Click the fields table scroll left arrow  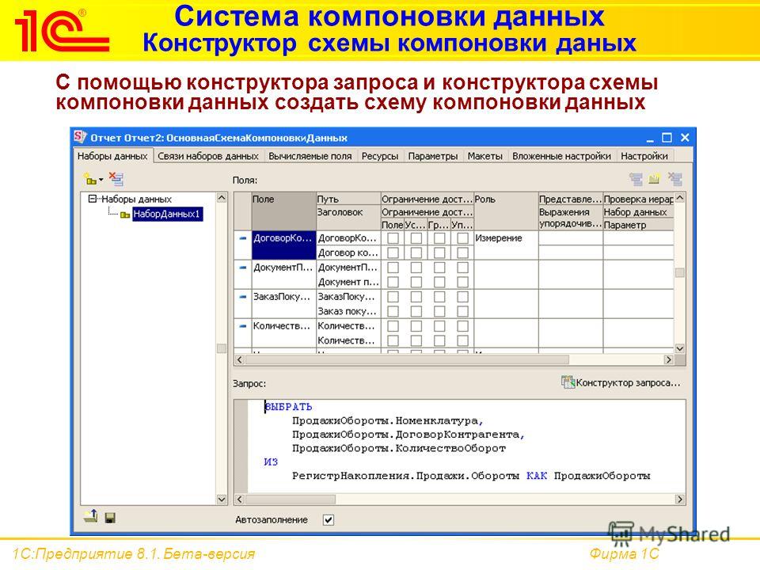tap(239, 359)
